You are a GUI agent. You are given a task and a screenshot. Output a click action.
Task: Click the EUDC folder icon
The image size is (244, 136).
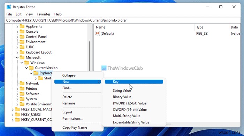pos(22,47)
